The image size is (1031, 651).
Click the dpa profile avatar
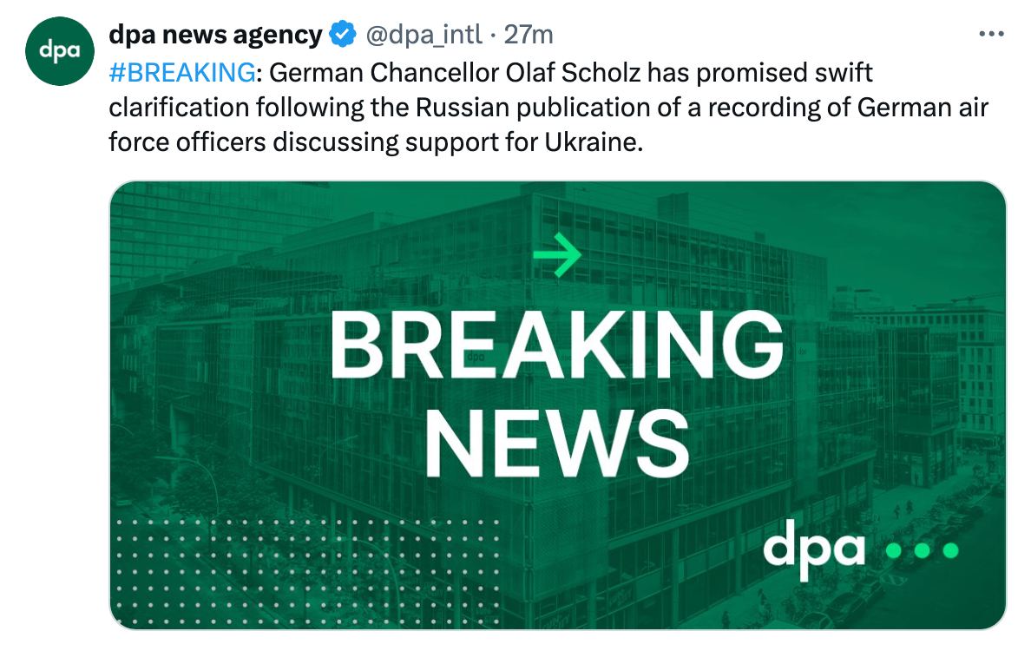tap(59, 51)
